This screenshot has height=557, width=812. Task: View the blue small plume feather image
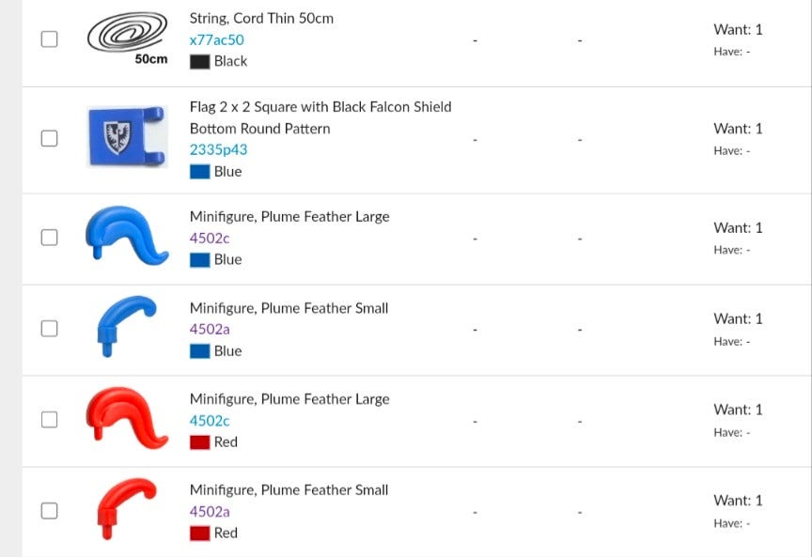[x=126, y=326]
